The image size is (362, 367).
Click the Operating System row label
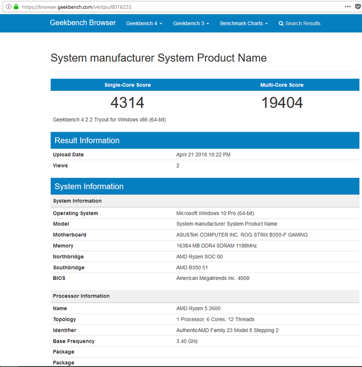tap(75, 213)
